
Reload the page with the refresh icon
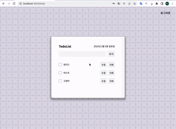[x=14, y=4]
